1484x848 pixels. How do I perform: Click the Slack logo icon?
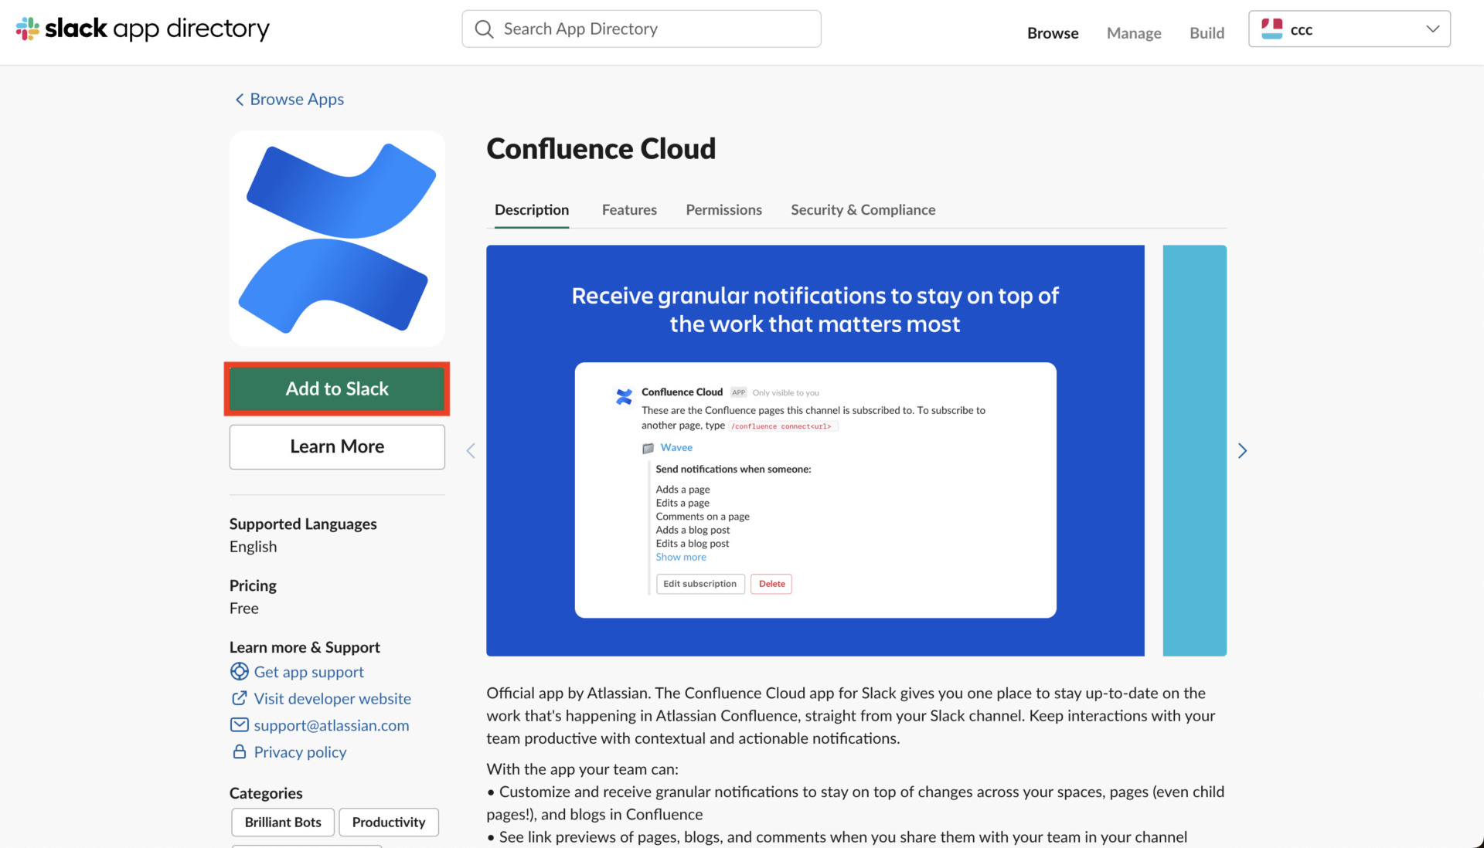(x=27, y=29)
